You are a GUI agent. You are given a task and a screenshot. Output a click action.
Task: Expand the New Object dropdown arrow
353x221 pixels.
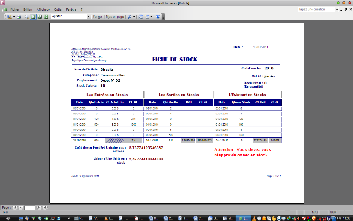(x=151, y=17)
